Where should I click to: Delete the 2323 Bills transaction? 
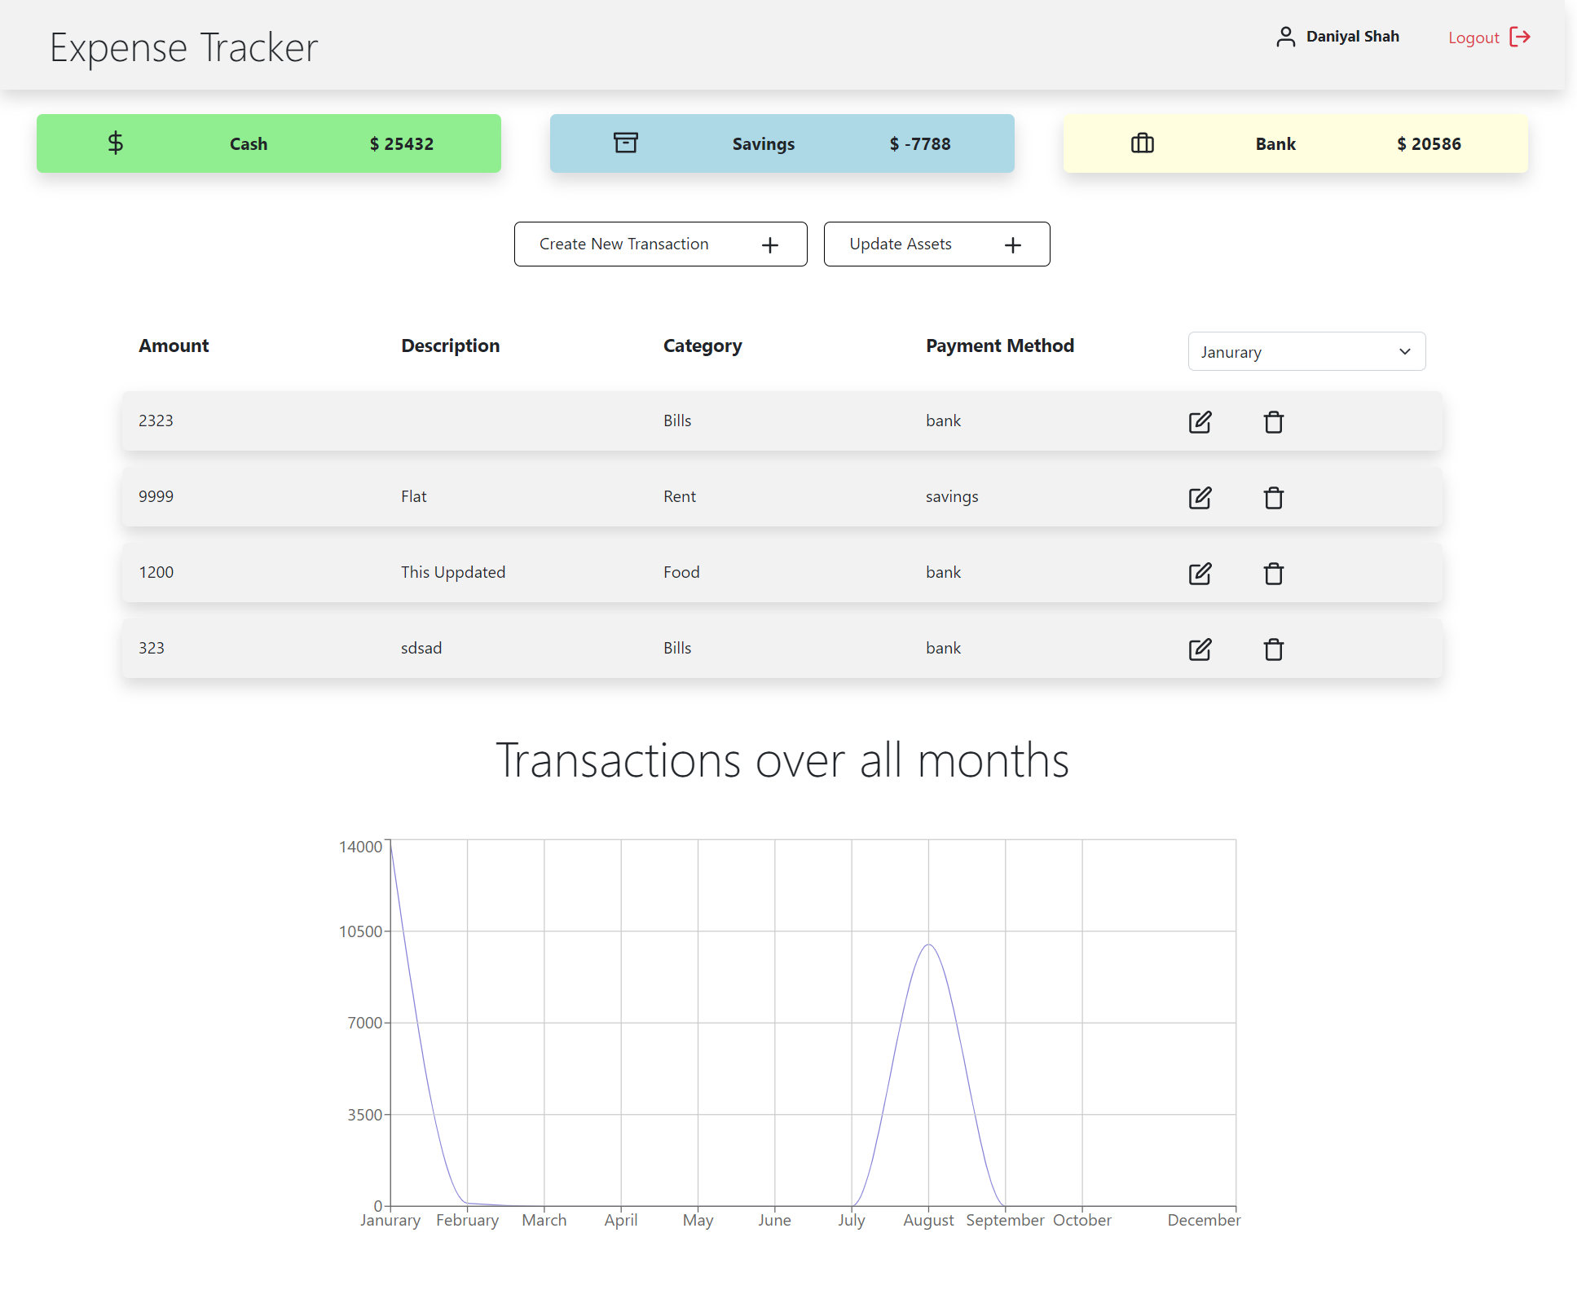tap(1273, 422)
